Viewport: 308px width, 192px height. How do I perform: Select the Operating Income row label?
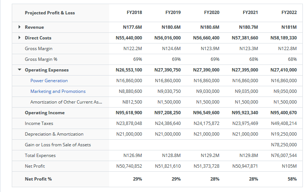coord(45,113)
